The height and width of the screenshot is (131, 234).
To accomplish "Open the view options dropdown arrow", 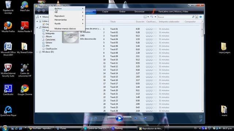I will [148, 17].
